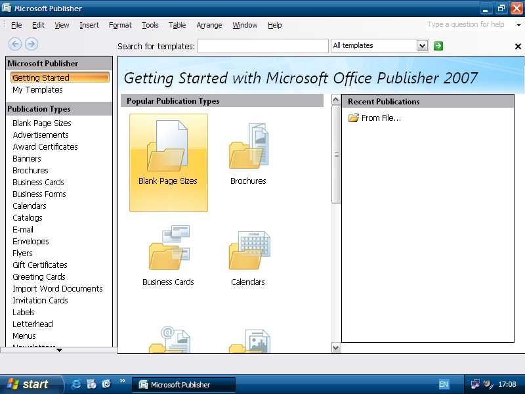The width and height of the screenshot is (525, 394).
Task: Click the popular types scrollbar thumb
Action: point(336,154)
